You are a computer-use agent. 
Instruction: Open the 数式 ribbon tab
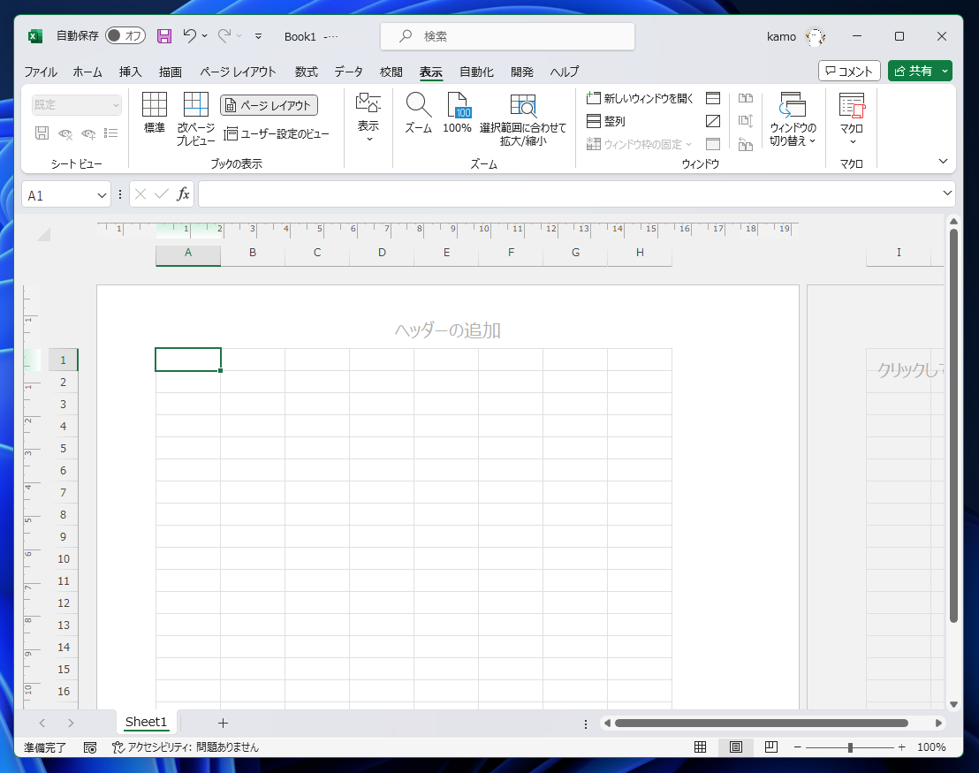point(306,72)
